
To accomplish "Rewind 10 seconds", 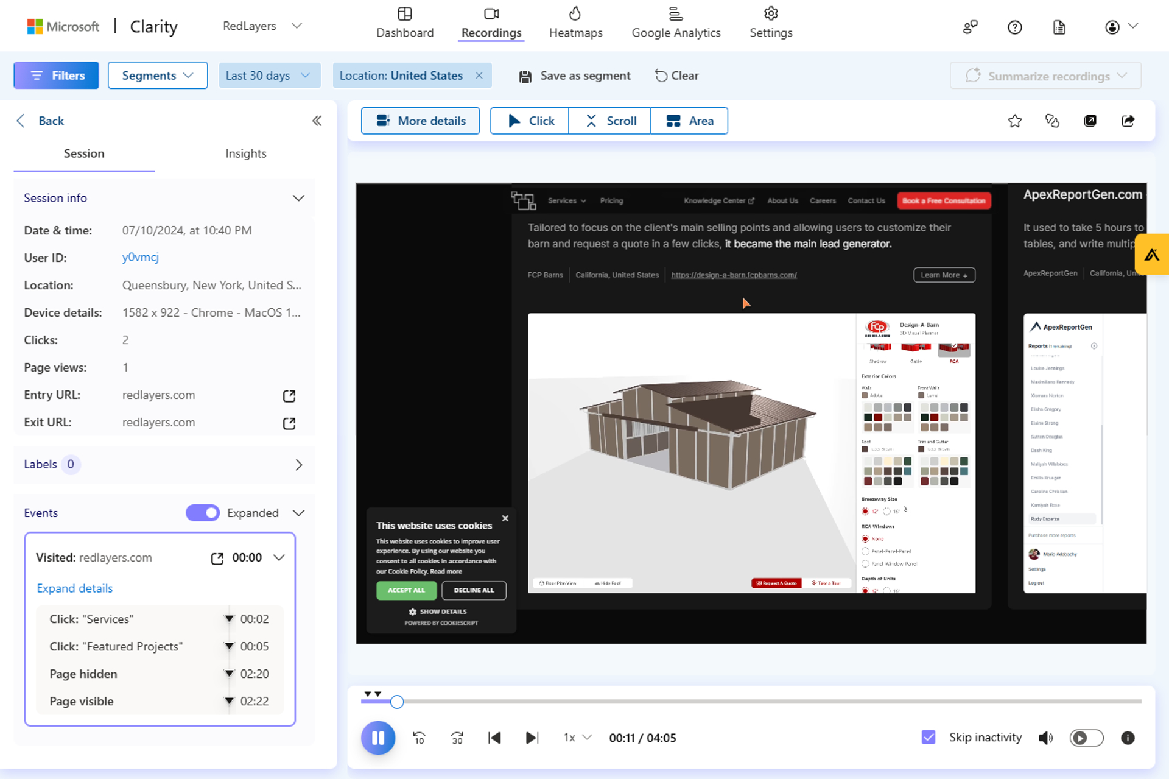I will coord(419,738).
